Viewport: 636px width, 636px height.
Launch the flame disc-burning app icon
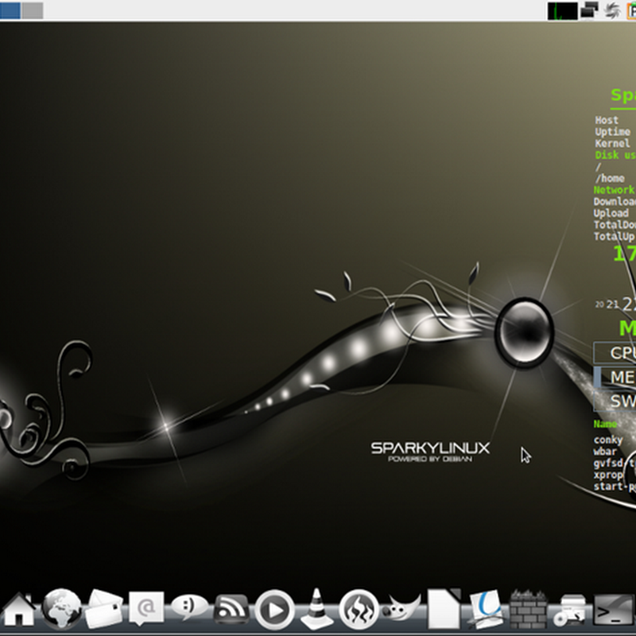coord(359,609)
